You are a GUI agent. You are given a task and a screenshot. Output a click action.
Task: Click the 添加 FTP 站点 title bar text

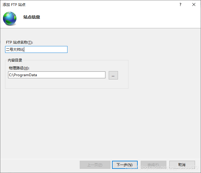(x=14, y=4)
